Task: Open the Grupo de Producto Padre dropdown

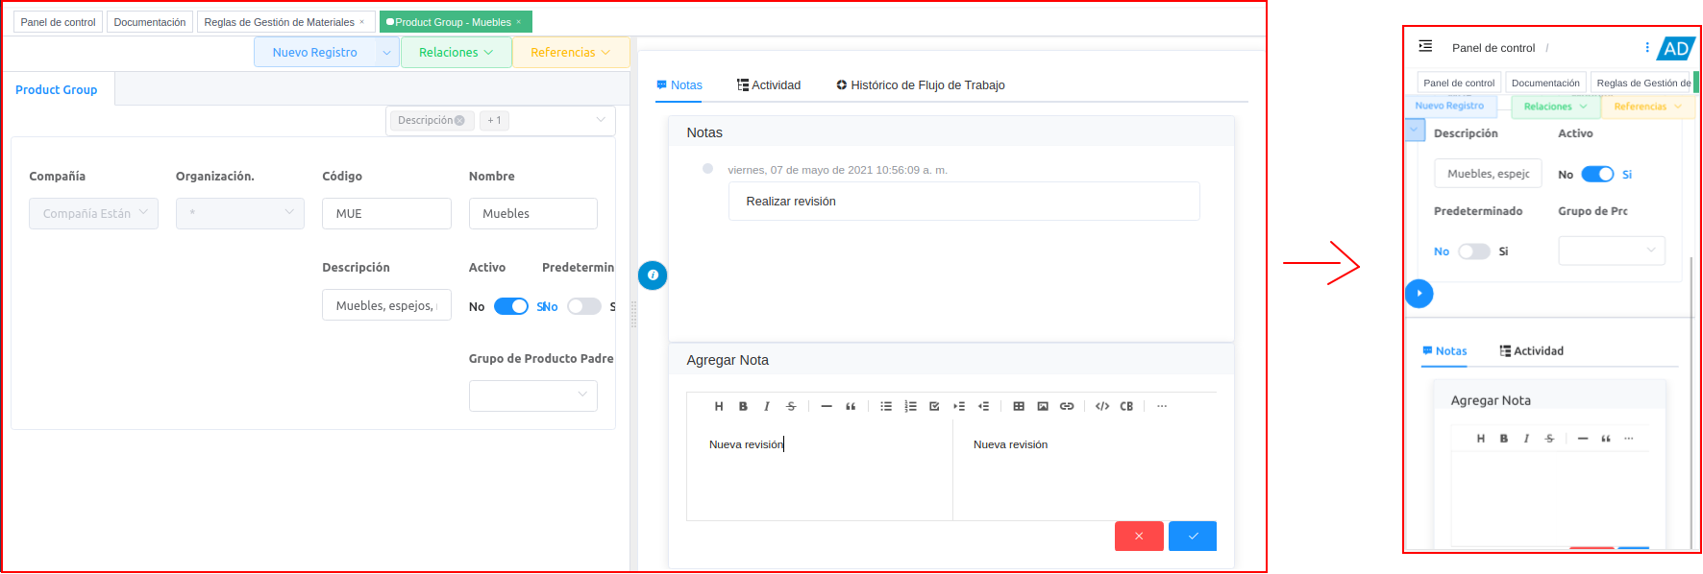Action: click(x=532, y=395)
